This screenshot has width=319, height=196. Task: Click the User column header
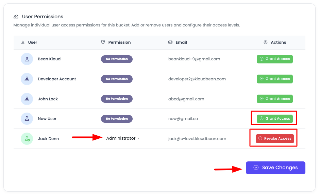click(x=33, y=42)
